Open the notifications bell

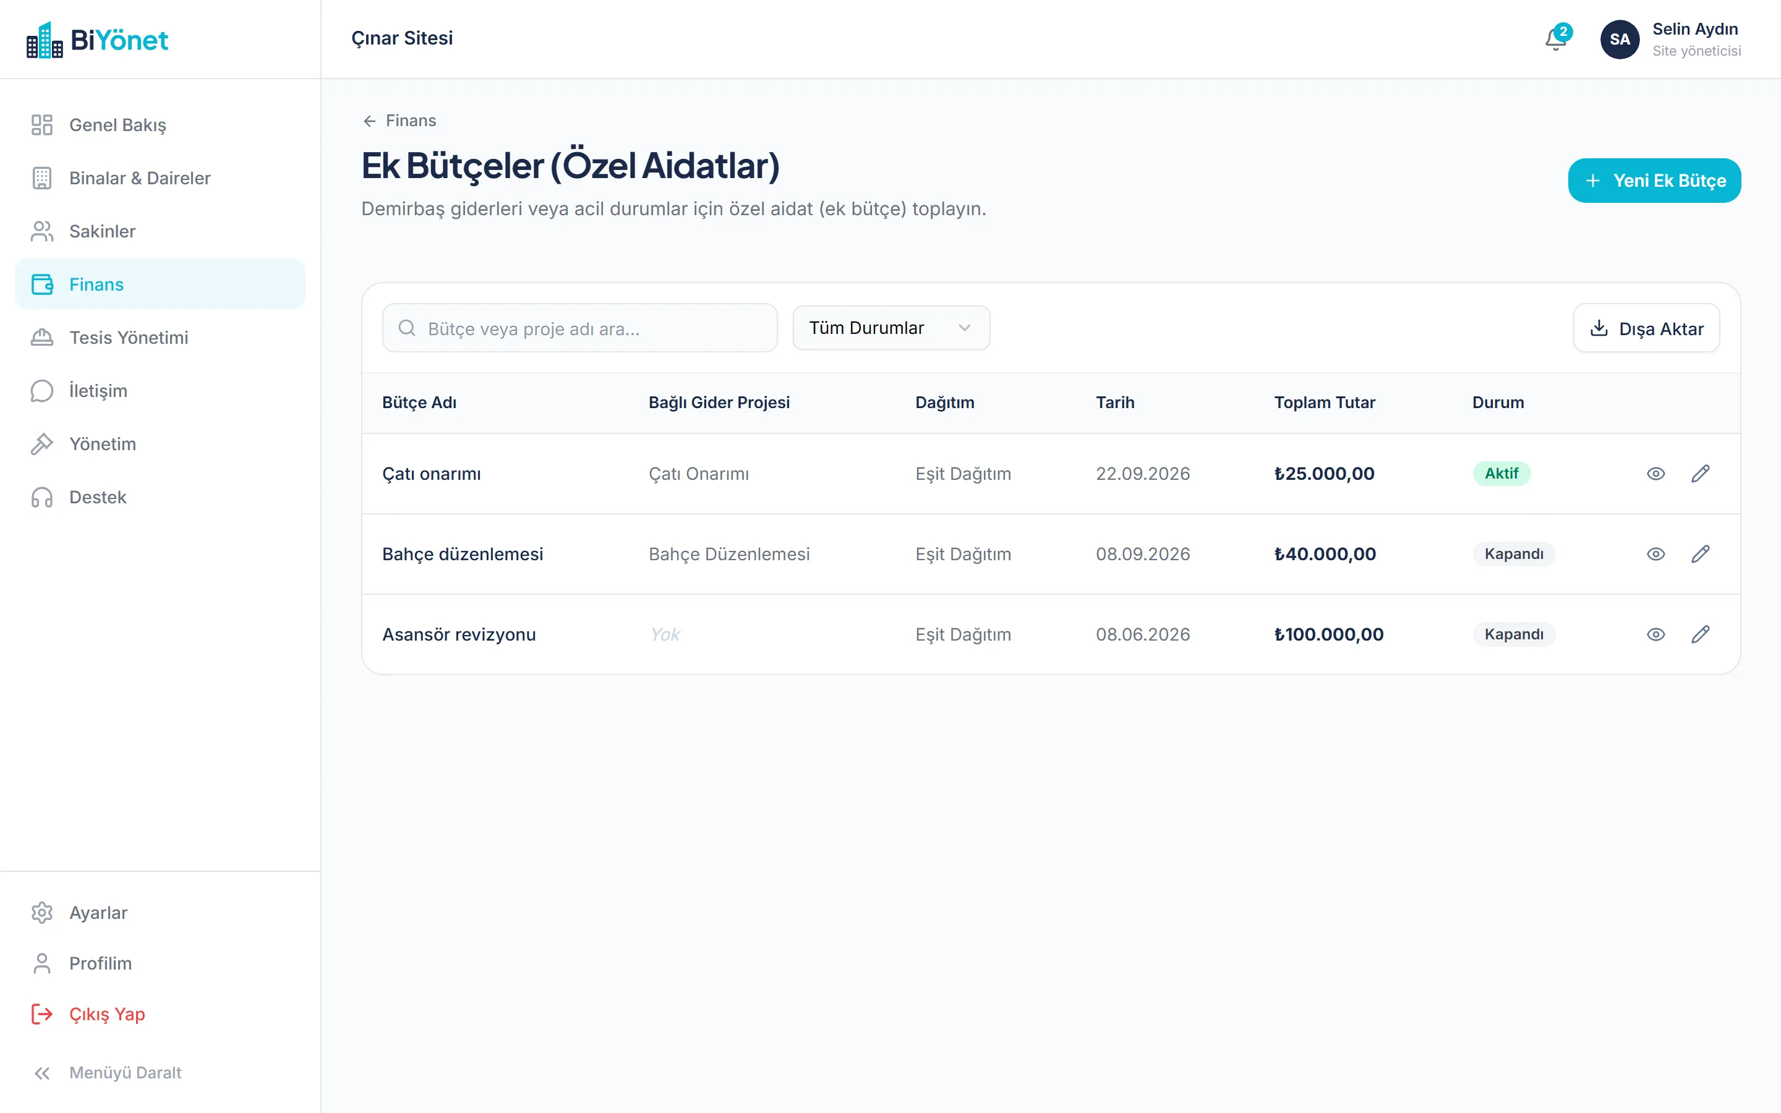[1556, 39]
